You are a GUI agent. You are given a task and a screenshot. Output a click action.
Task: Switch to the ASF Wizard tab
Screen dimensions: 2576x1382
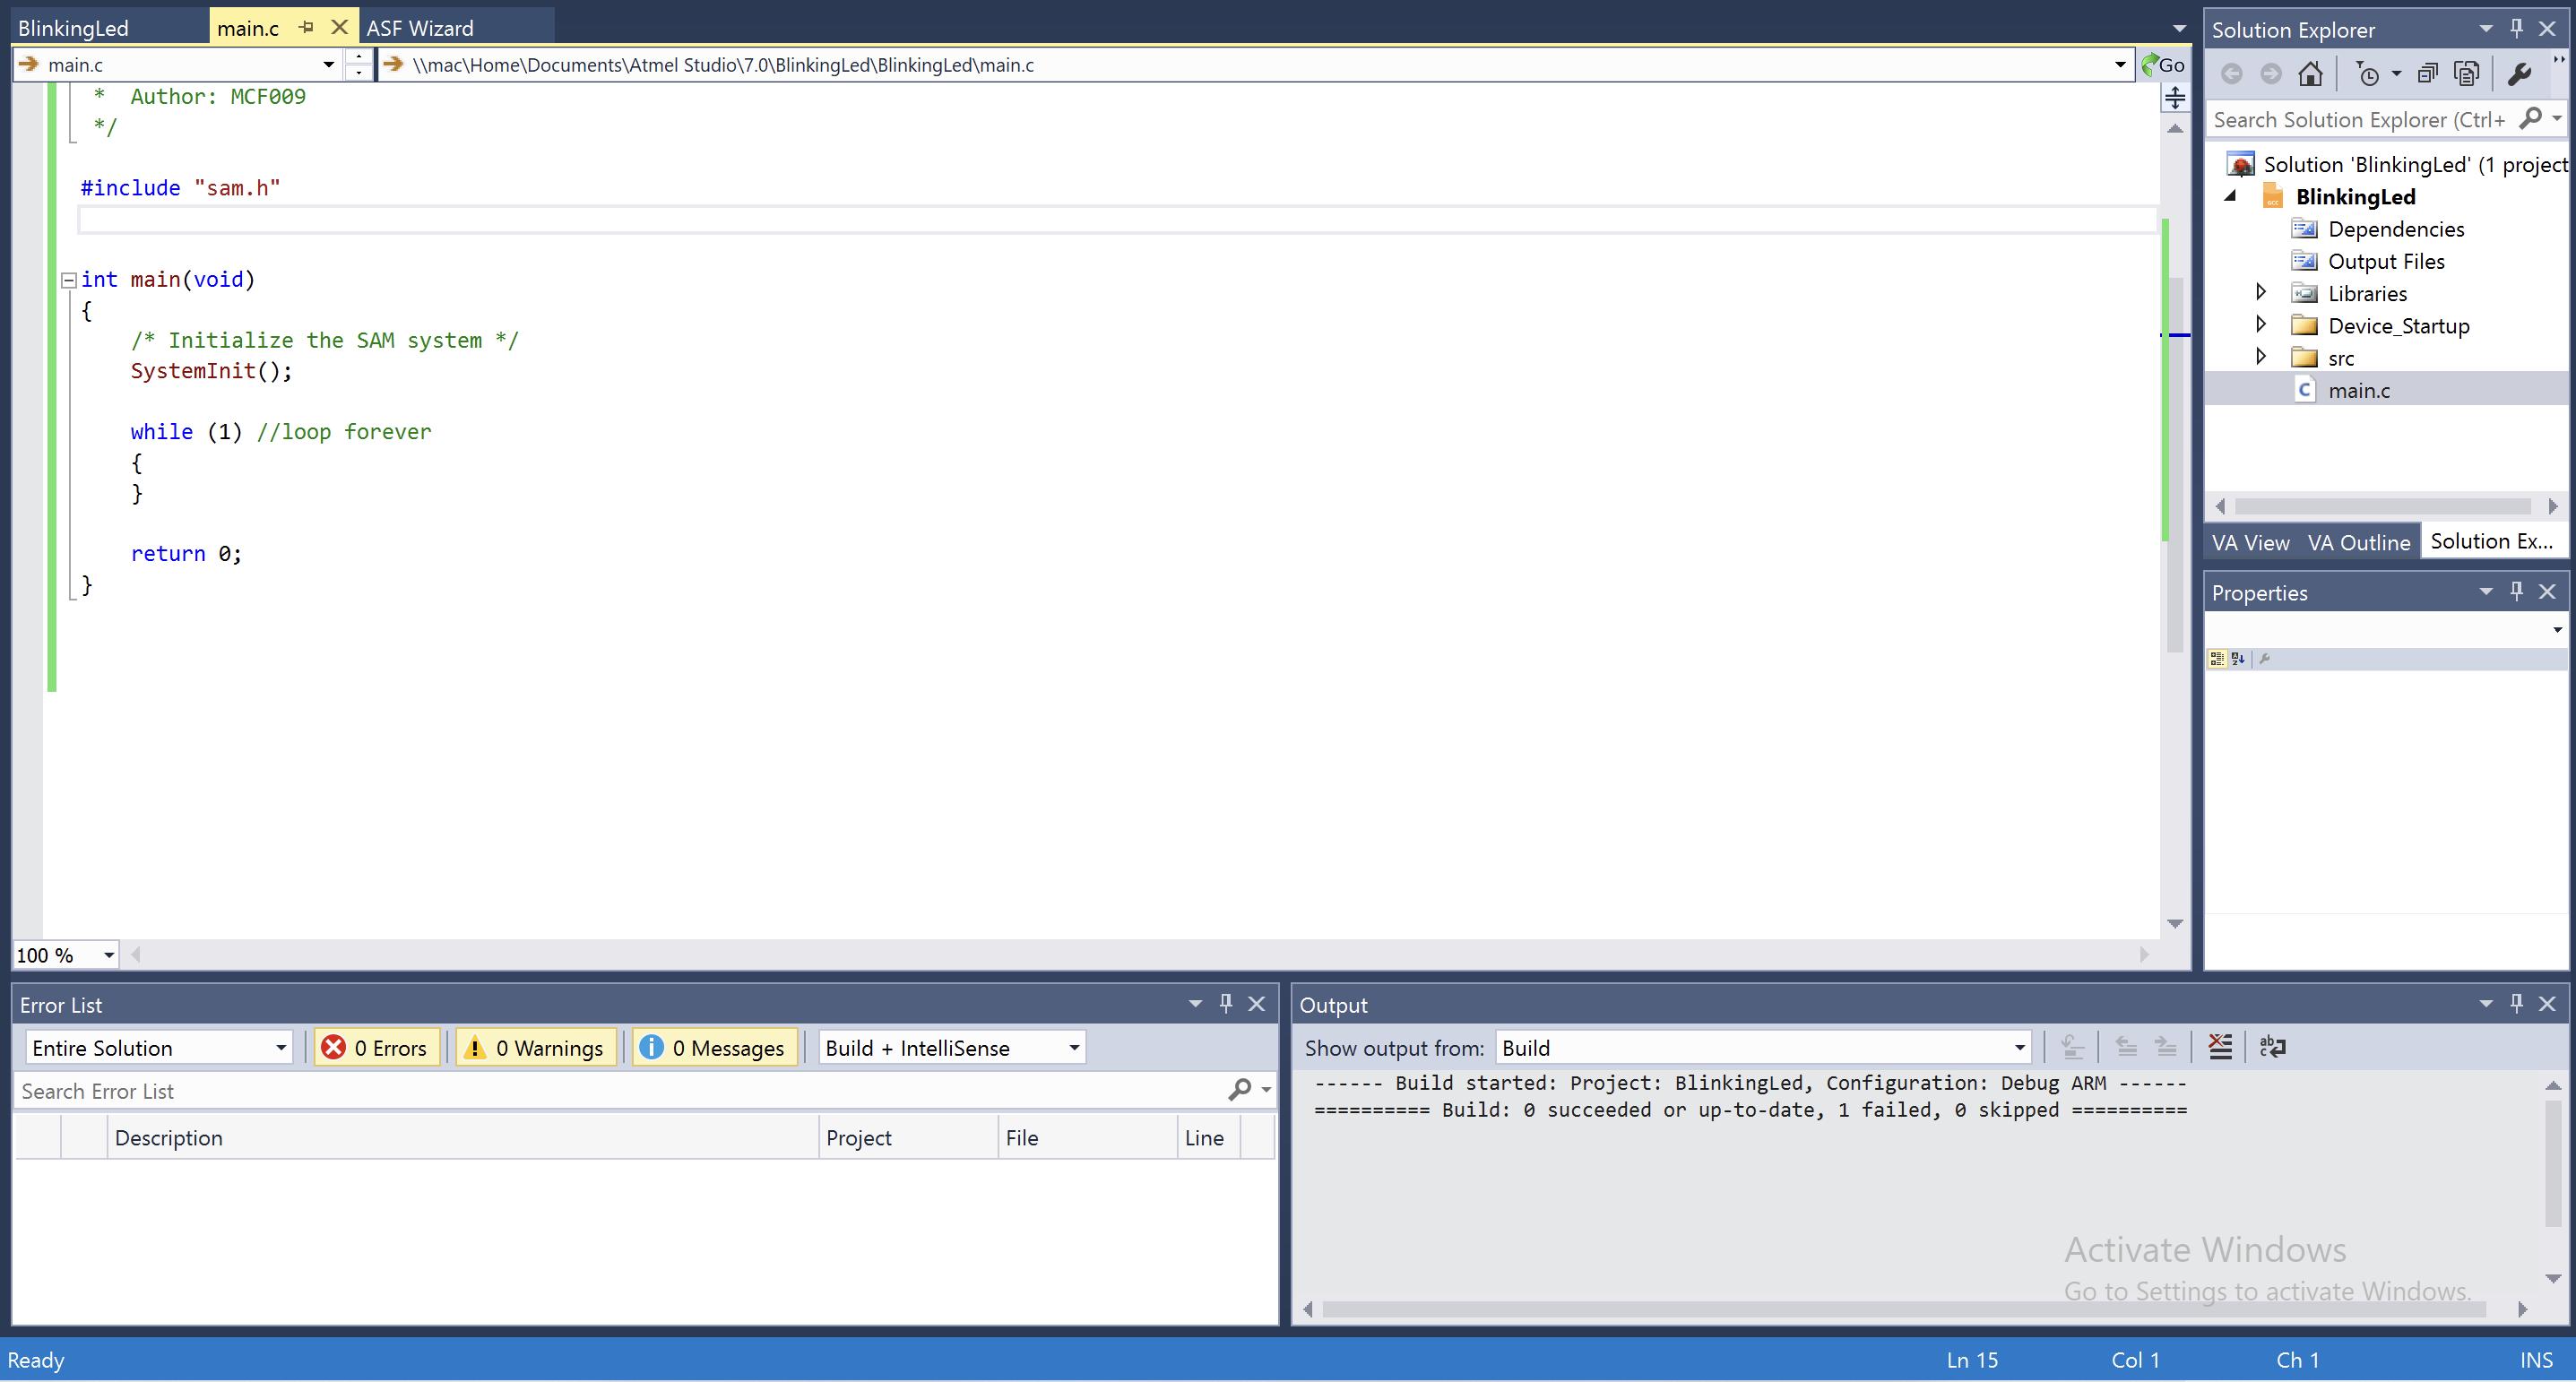pyautogui.click(x=420, y=28)
